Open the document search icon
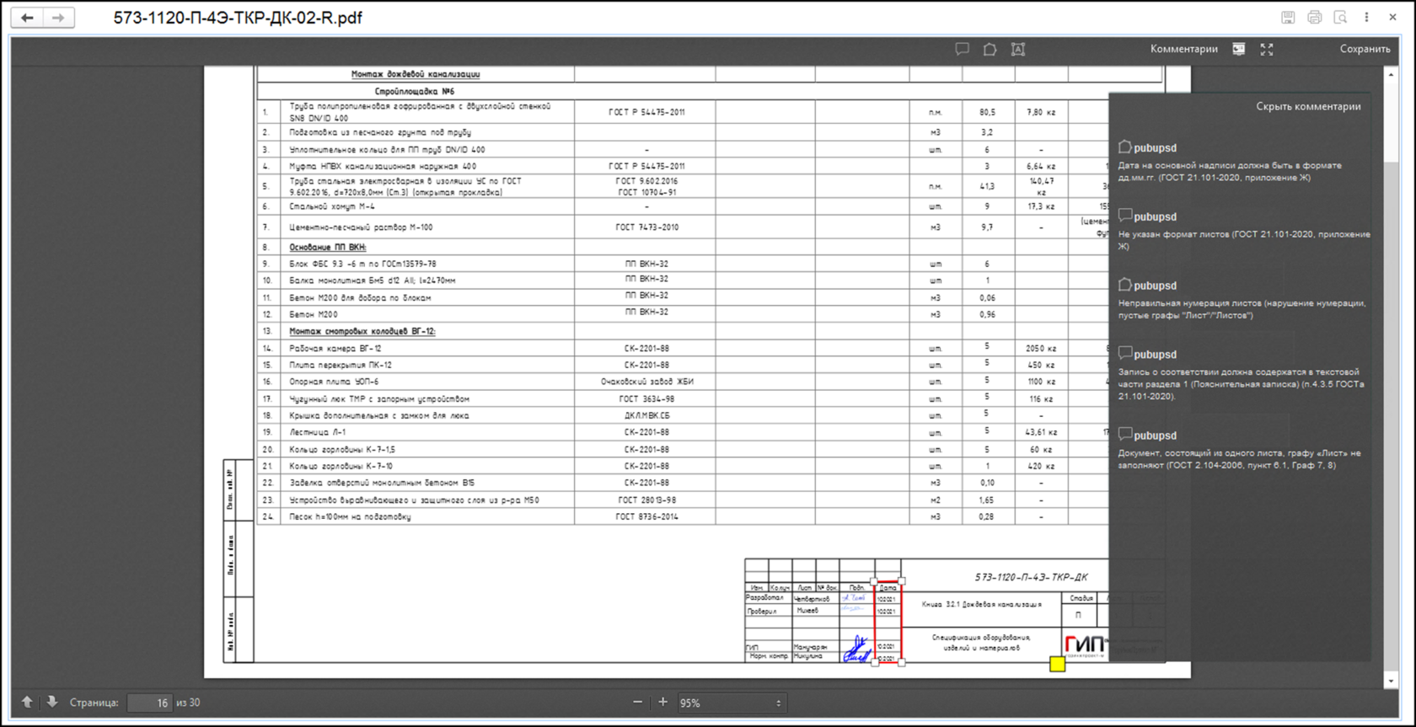The width and height of the screenshot is (1416, 727). click(1340, 18)
